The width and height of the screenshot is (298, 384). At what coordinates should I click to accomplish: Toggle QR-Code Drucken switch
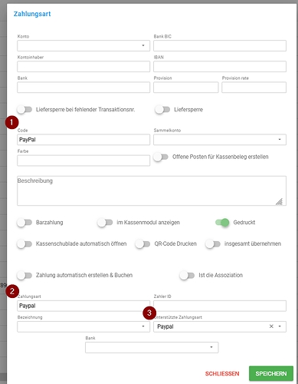142,243
